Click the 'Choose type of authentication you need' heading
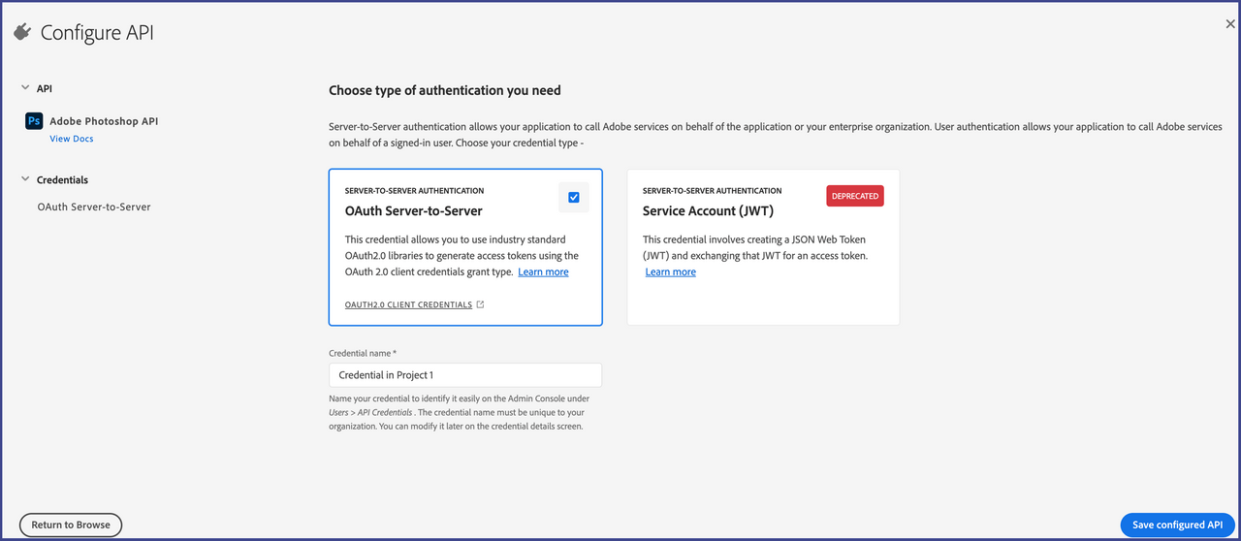 click(x=445, y=90)
